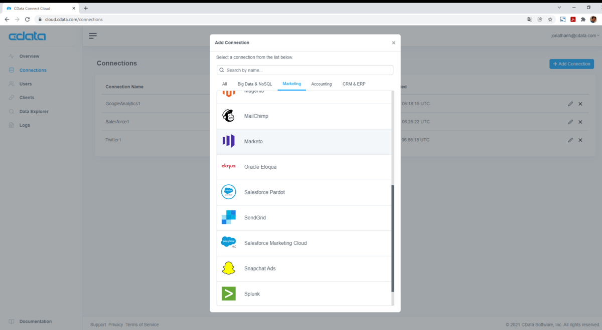The height and width of the screenshot is (330, 602).
Task: Edit the Salesforce1 connection with the pencil icon
Action: [570, 122]
